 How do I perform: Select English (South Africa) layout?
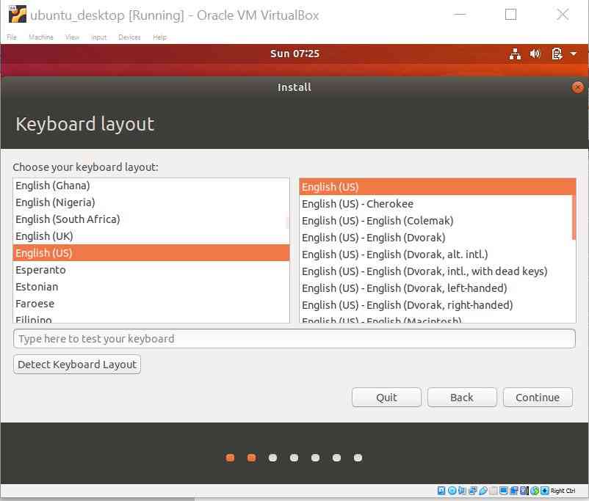click(x=151, y=219)
